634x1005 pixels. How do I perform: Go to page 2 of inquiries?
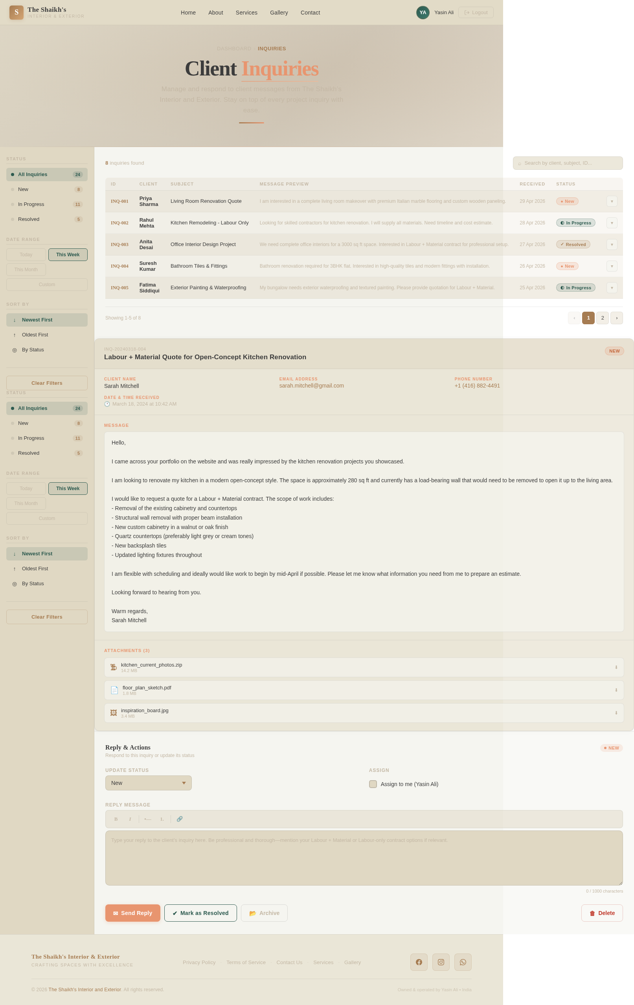coord(602,318)
